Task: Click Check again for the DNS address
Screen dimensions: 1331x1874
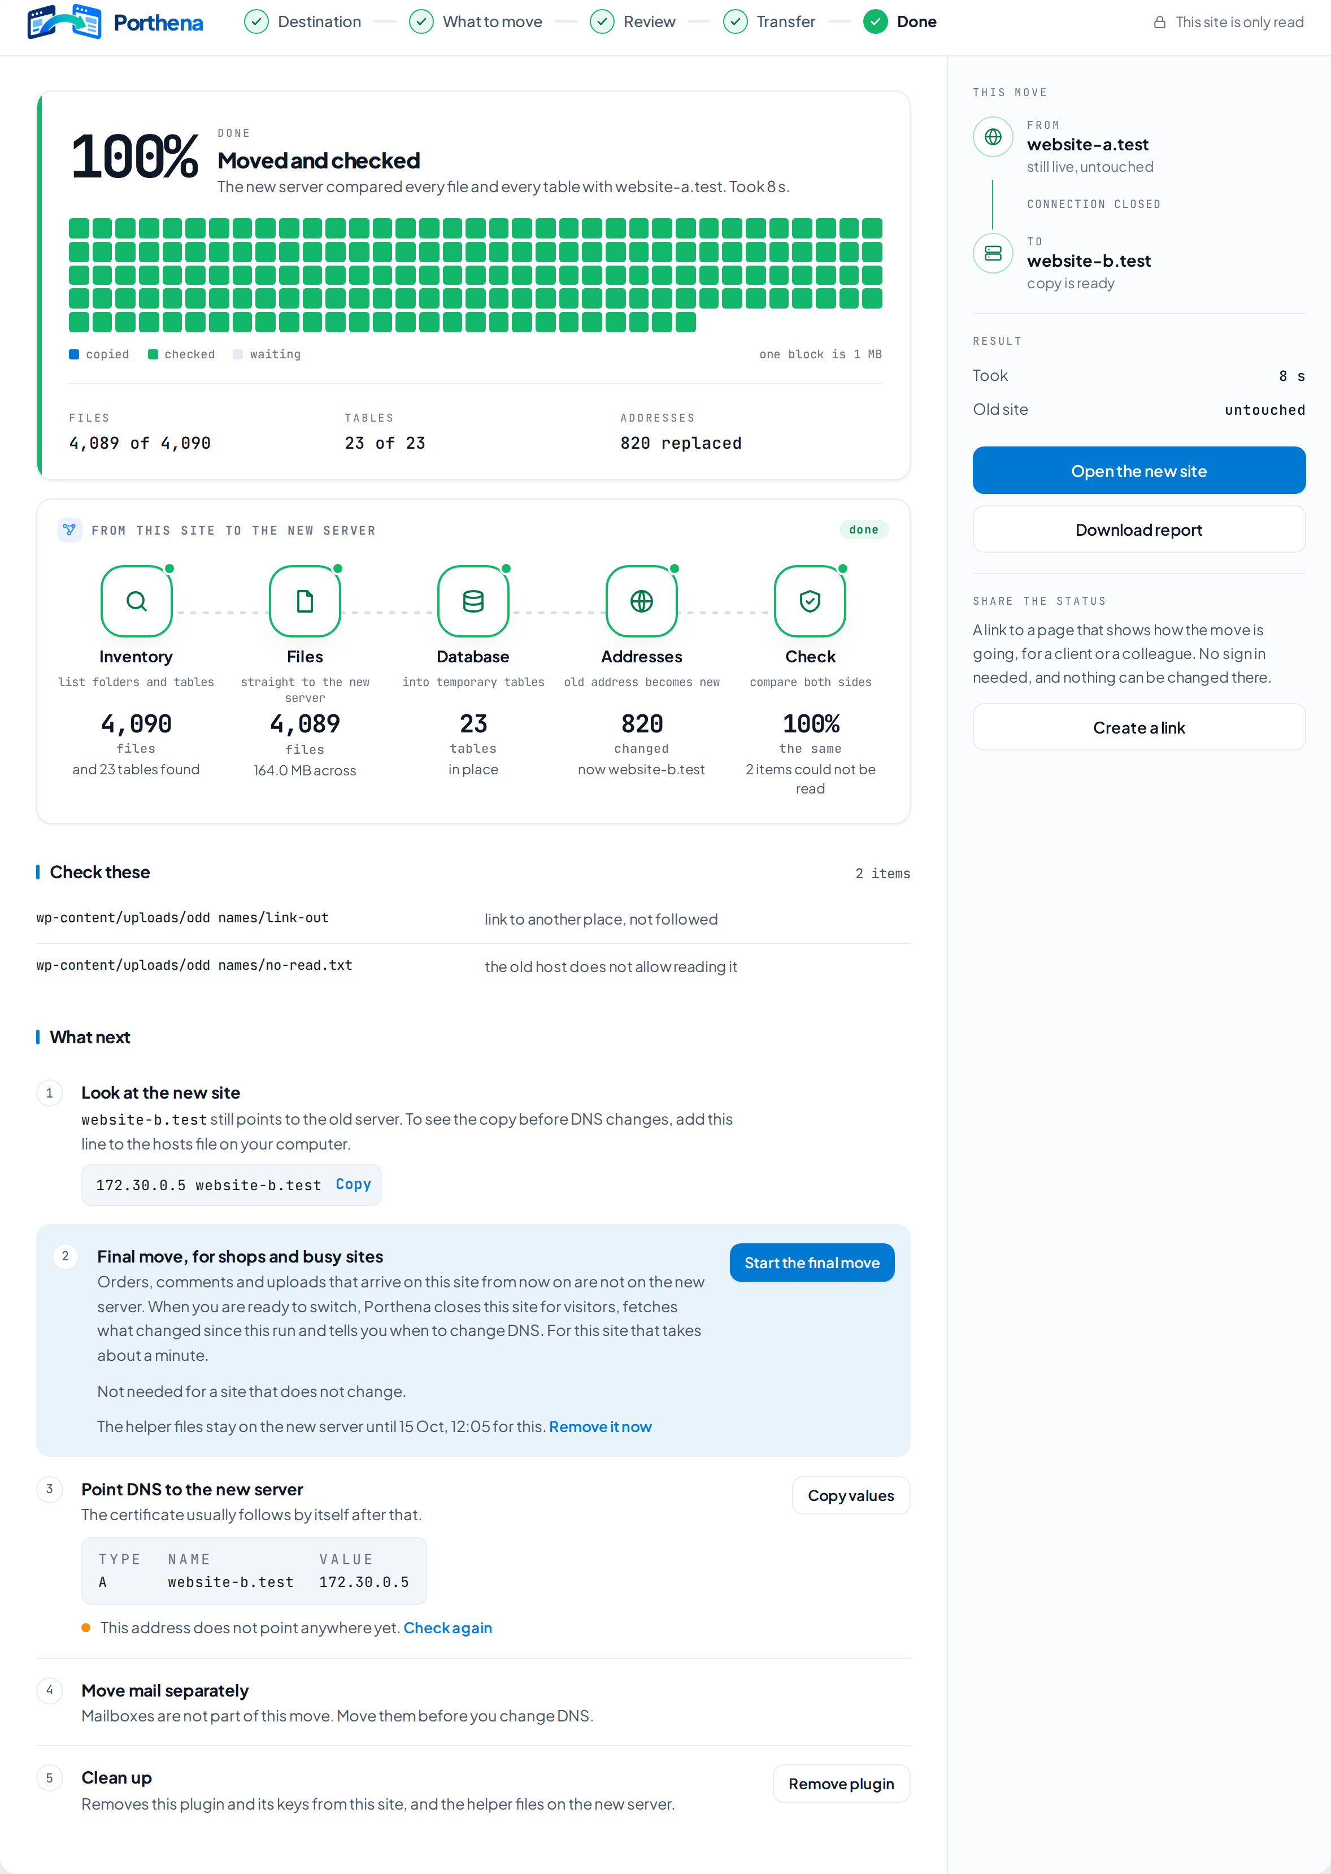Action: tap(447, 1627)
